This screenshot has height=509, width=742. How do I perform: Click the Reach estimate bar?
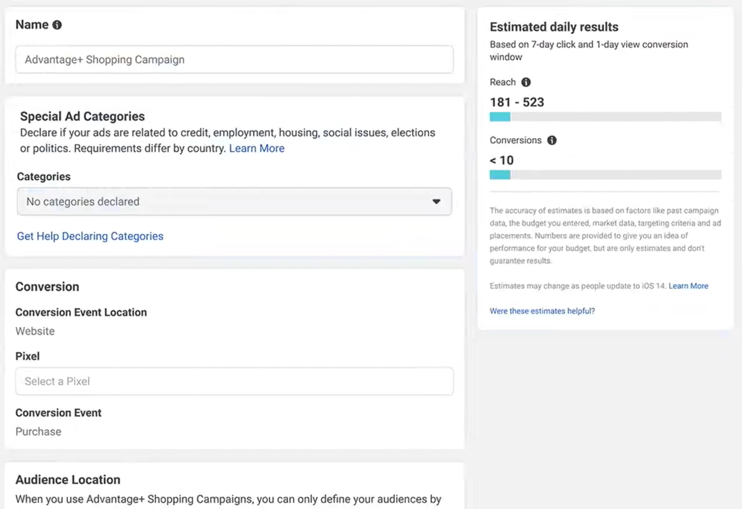605,117
